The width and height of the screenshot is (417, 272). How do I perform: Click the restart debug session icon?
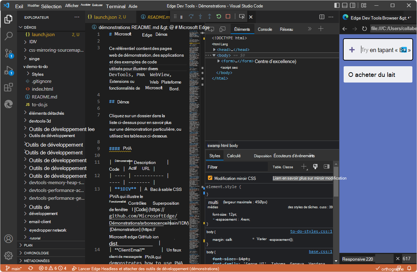click(218, 16)
